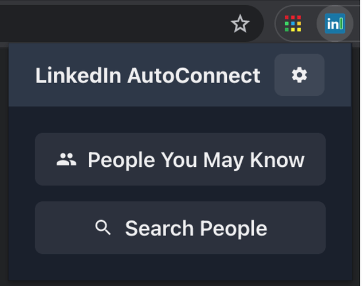Launch People You May Know
Screen dimensions: 362x286
pos(180,159)
